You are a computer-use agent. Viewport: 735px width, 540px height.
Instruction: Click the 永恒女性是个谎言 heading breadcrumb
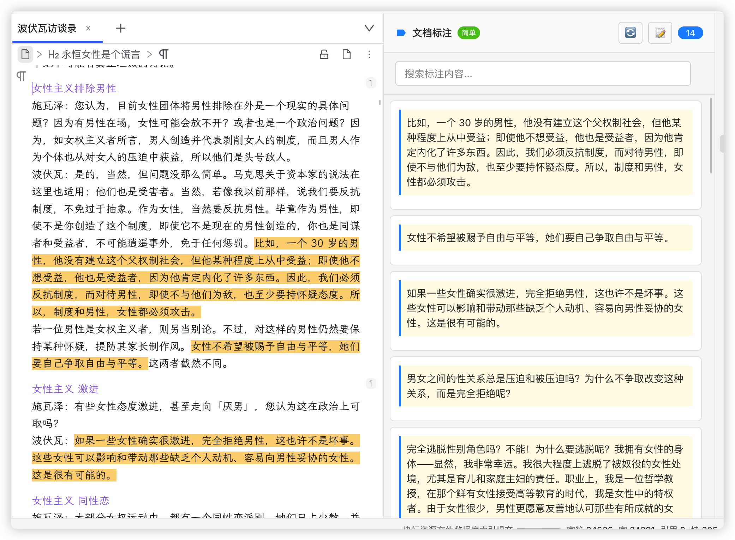tap(94, 54)
